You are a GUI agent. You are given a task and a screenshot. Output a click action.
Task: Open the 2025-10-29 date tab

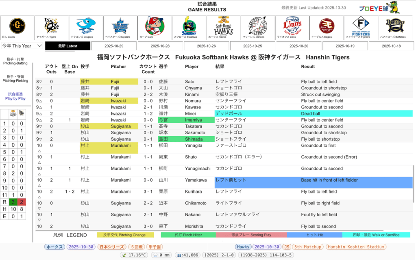point(114,46)
